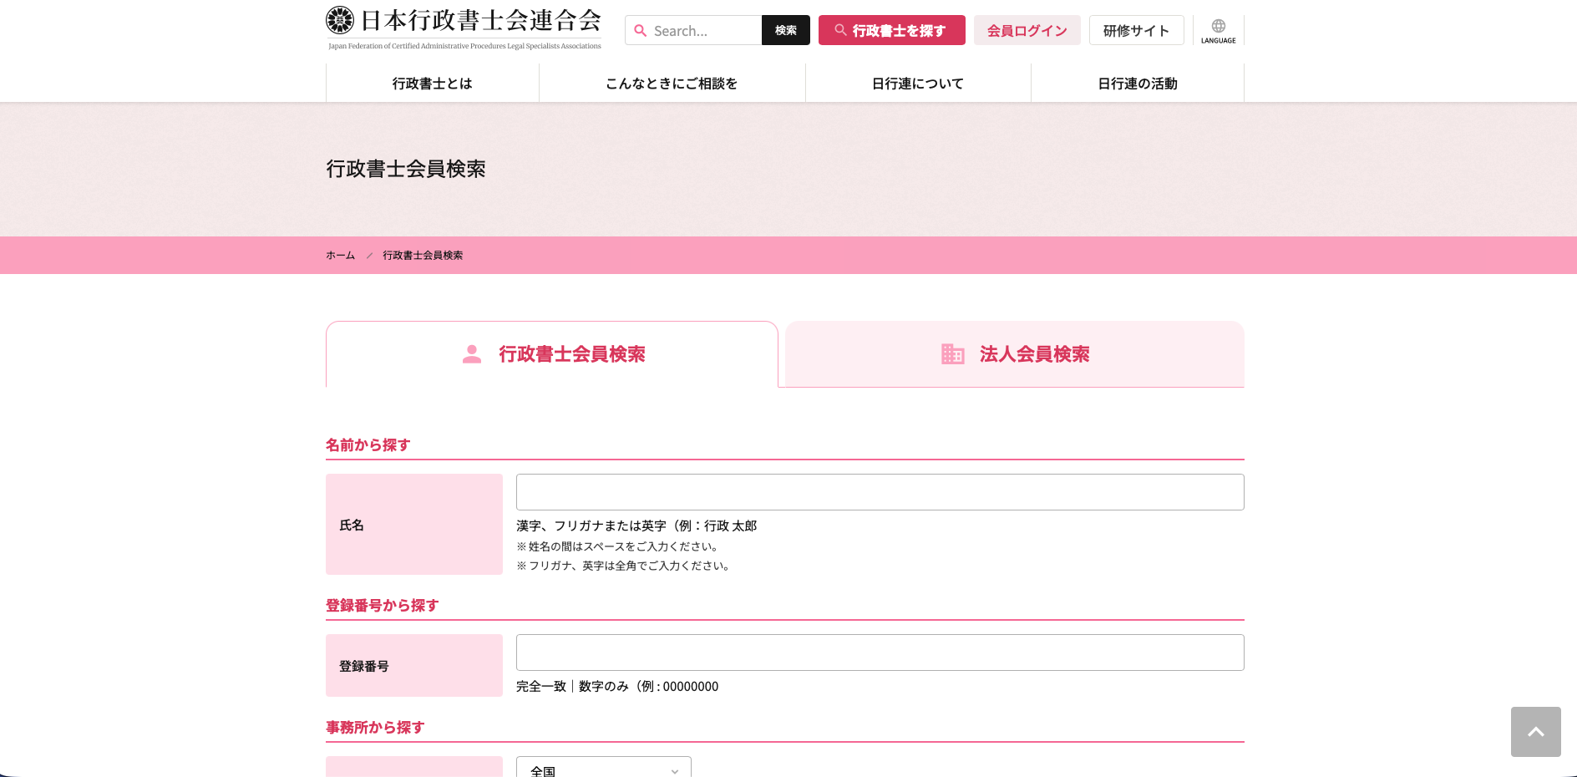Focus the 登録番号 registration number field

pos(880,653)
